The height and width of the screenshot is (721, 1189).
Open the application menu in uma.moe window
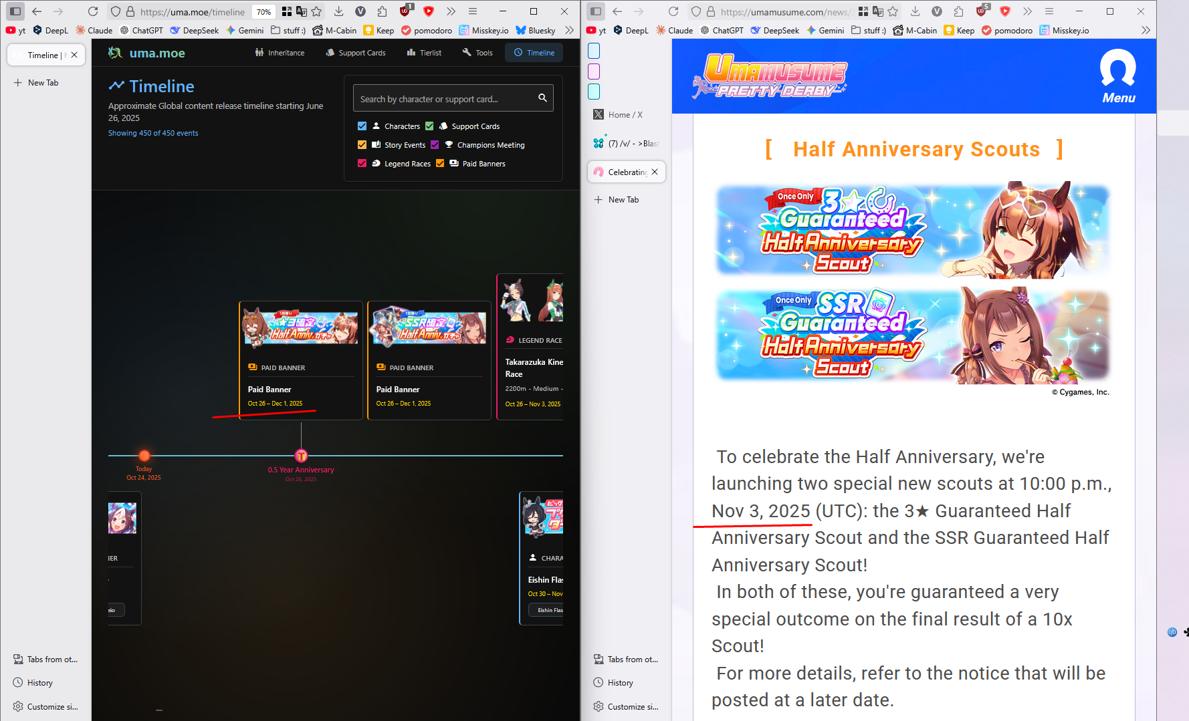point(473,11)
